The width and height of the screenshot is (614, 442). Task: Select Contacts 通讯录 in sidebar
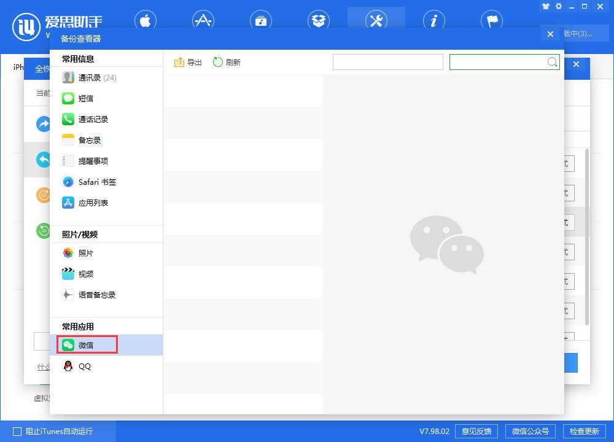click(106, 77)
